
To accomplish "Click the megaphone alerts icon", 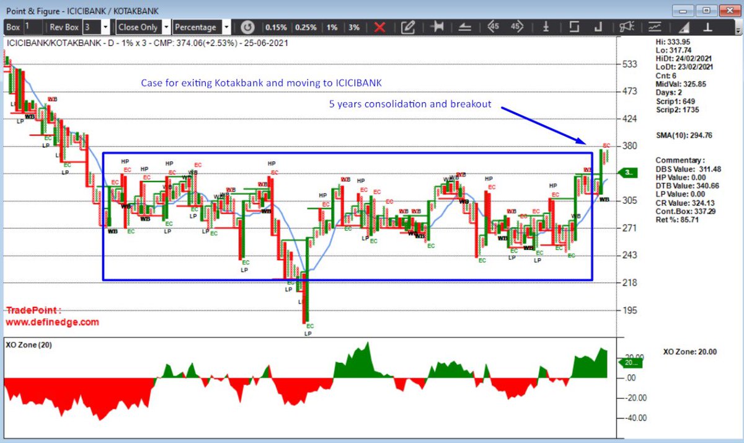I will coord(627,27).
